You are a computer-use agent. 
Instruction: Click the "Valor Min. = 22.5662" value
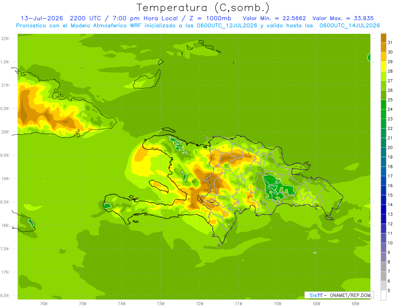coord(274,18)
